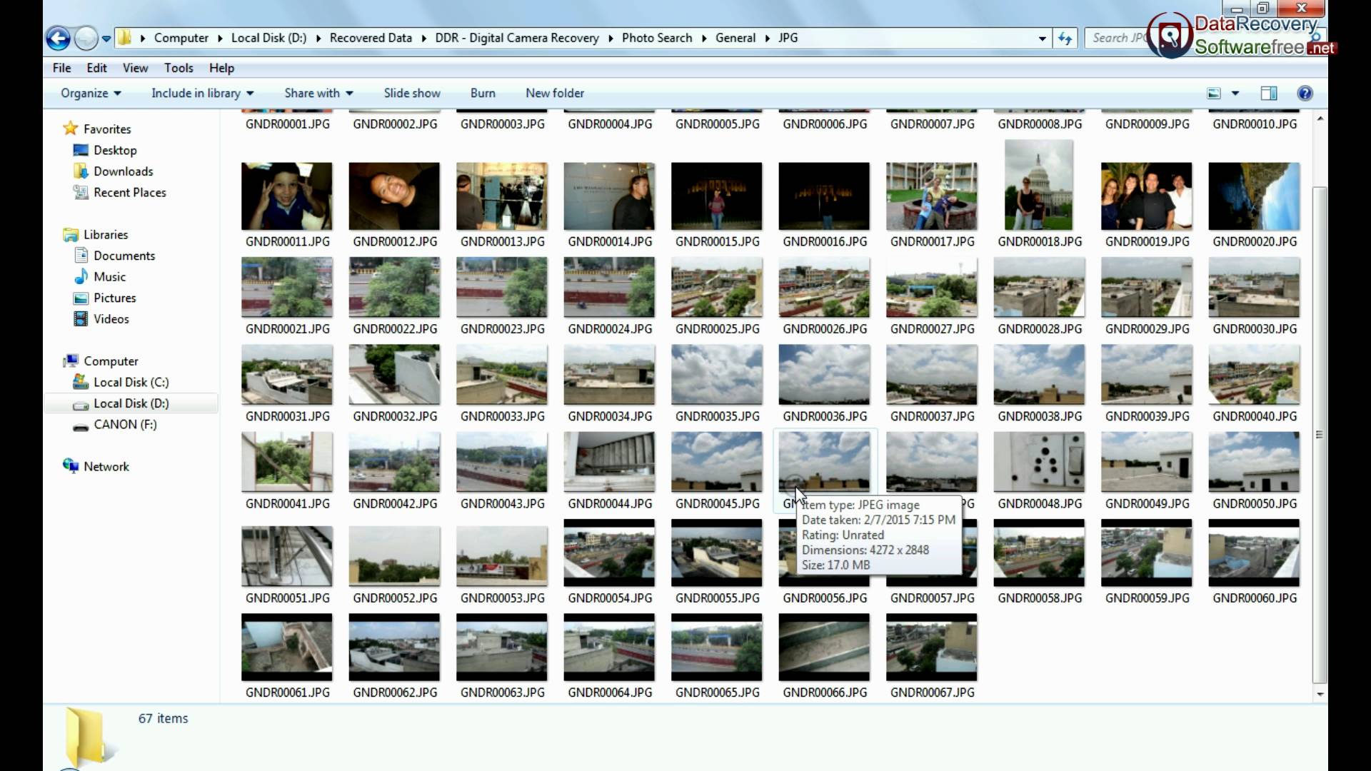Open the Organize dropdown menu
The image size is (1371, 771).
point(91,94)
